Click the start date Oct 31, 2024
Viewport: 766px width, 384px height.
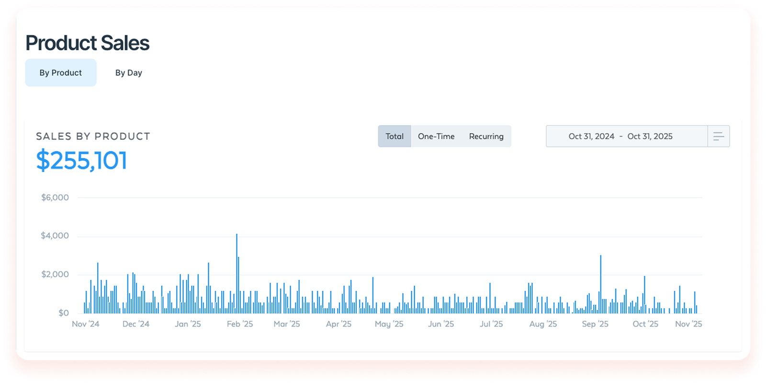pos(591,136)
